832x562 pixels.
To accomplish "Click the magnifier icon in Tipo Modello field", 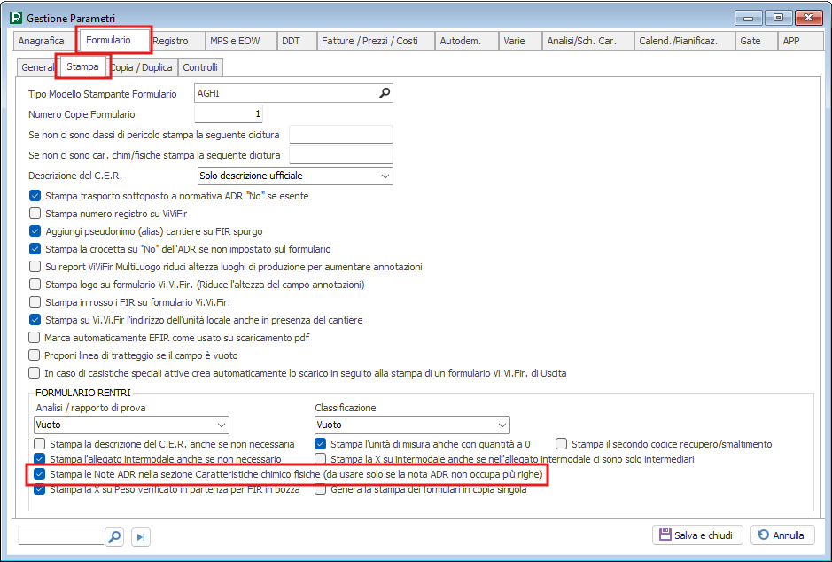I will [385, 93].
